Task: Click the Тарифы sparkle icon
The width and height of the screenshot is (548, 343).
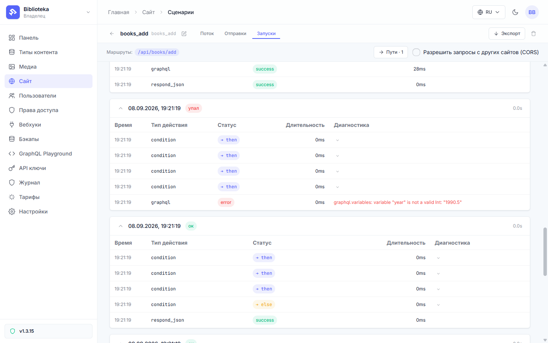Action: pyautogui.click(x=12, y=197)
